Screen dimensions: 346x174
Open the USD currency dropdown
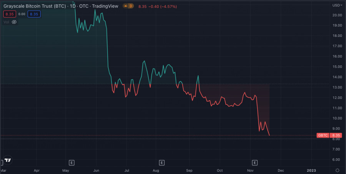338,5
